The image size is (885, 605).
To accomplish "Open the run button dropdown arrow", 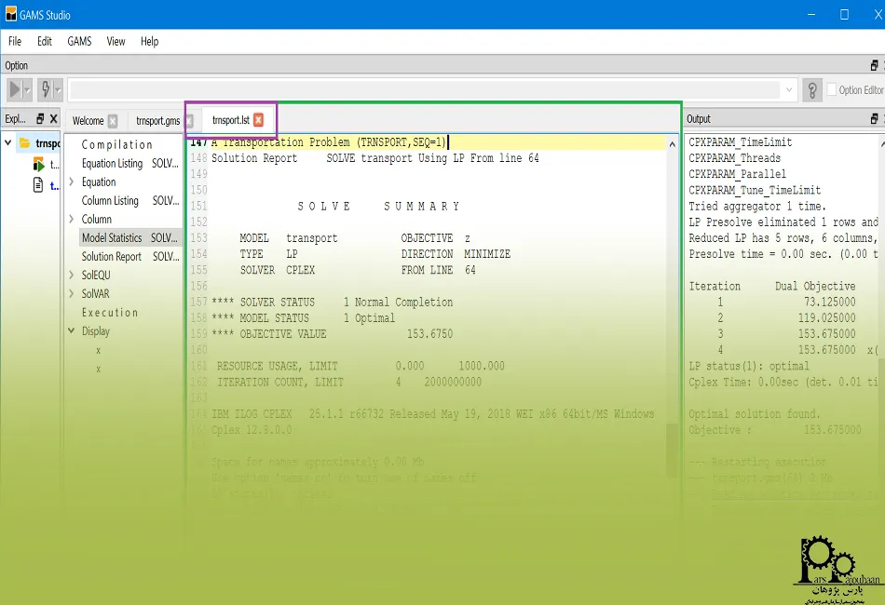I will (x=27, y=89).
